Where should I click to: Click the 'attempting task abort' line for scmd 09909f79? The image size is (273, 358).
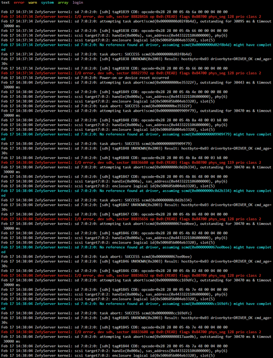click(x=136, y=113)
